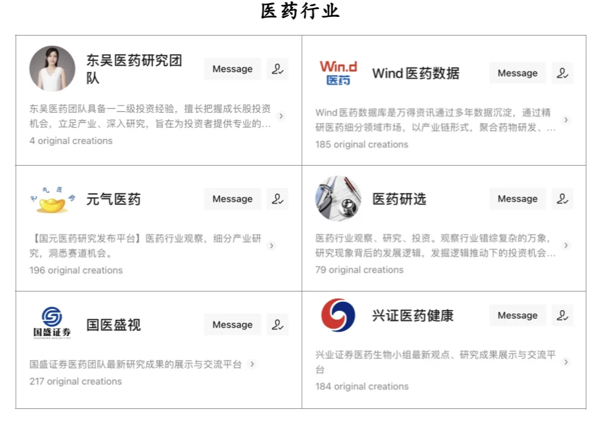Select description starting 东吴医药团队具备一二级投资经验
This screenshot has width=600, height=424.
[x=150, y=116]
